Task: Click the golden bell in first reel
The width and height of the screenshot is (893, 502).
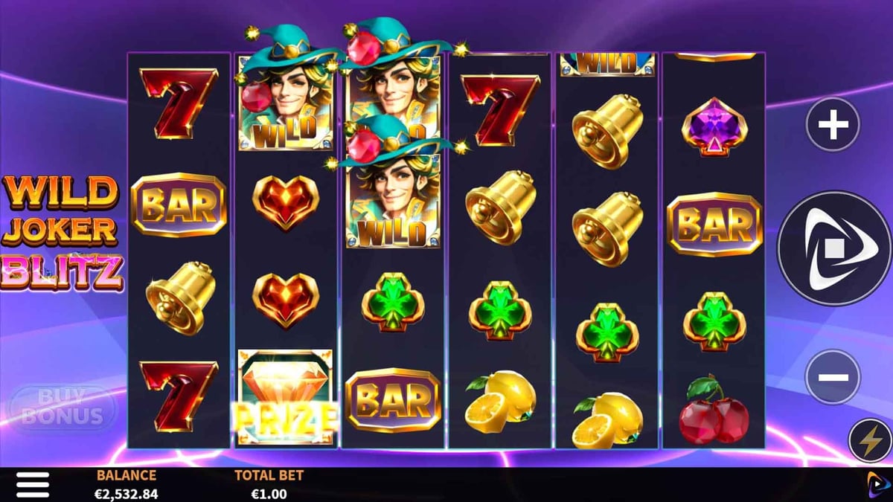Action: click(179, 297)
